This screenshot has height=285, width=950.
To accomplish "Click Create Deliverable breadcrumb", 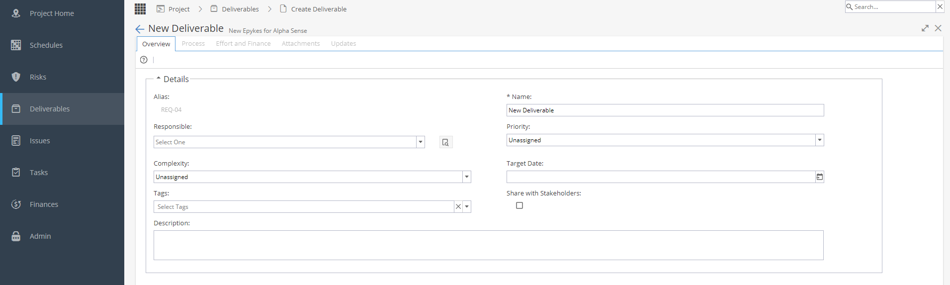I will (319, 9).
